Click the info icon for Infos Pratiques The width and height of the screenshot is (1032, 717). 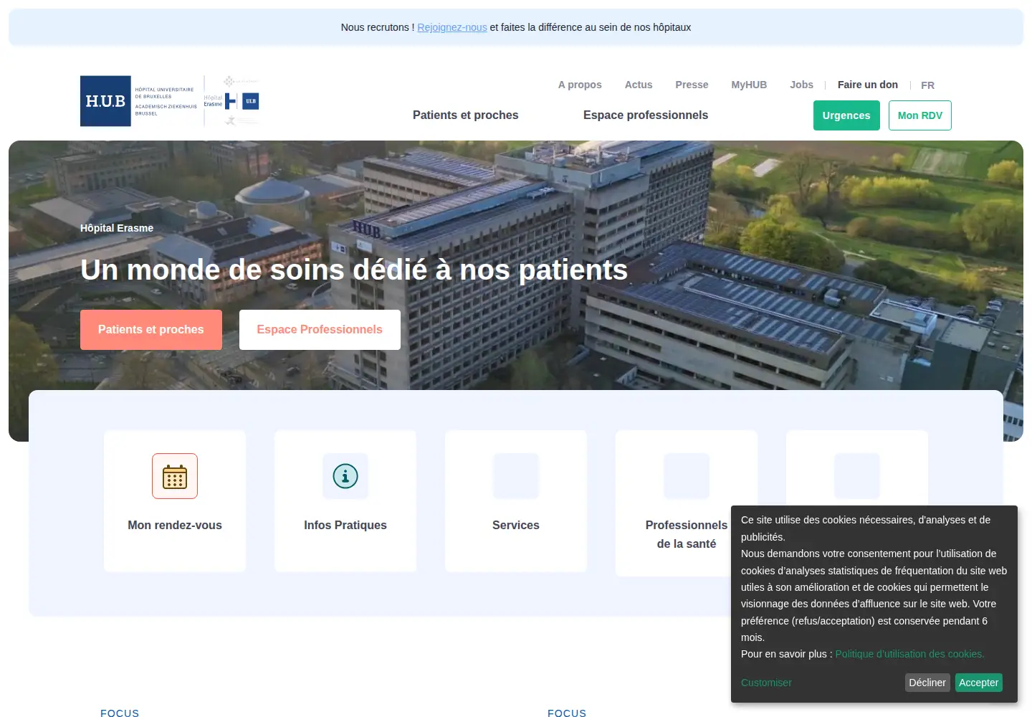click(x=345, y=476)
